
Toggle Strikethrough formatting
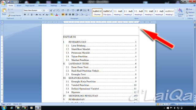37,15
